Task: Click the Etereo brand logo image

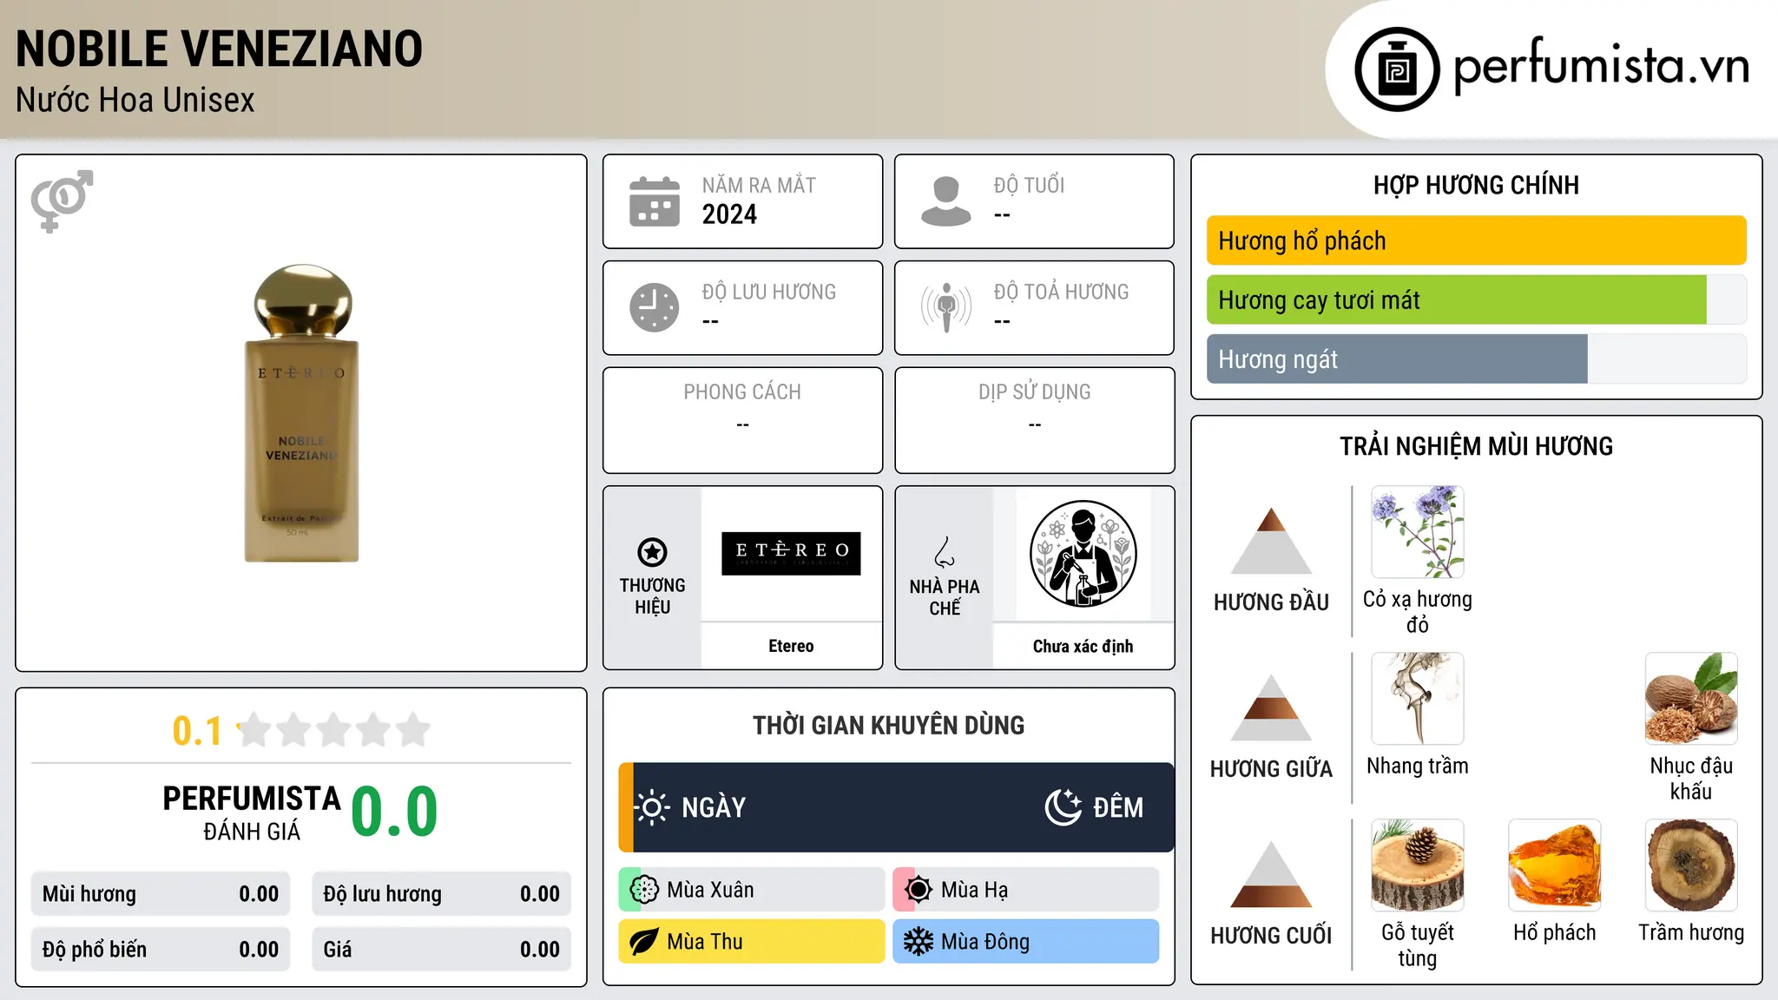Action: pyautogui.click(x=791, y=554)
